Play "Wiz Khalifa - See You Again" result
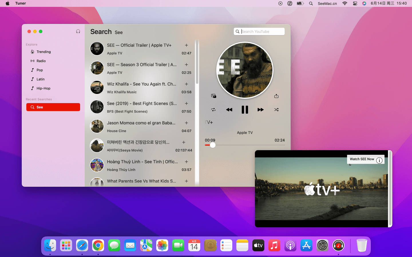This screenshot has width=412, height=257. point(142,84)
